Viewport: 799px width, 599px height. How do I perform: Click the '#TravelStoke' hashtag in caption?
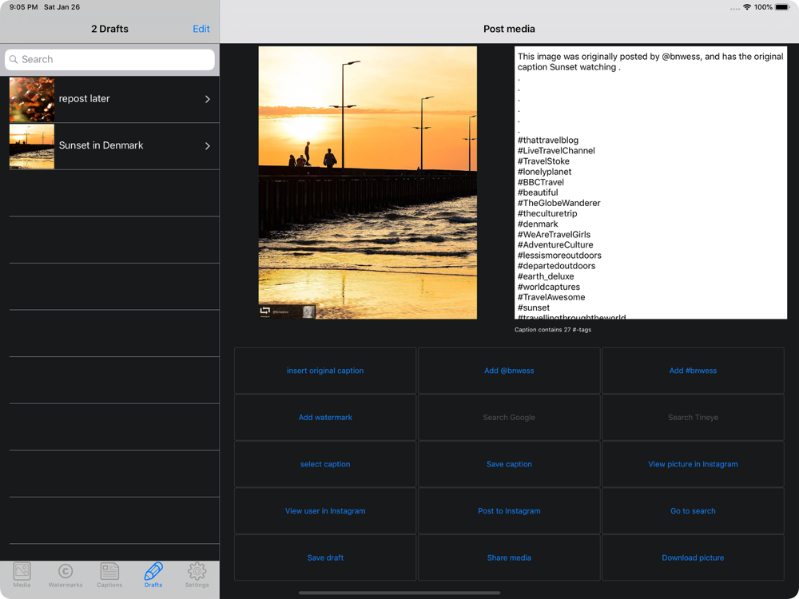pos(543,161)
